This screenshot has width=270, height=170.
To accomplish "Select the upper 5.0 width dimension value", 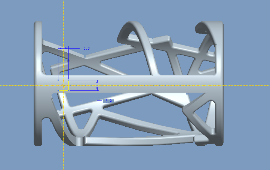I will coord(87,48).
